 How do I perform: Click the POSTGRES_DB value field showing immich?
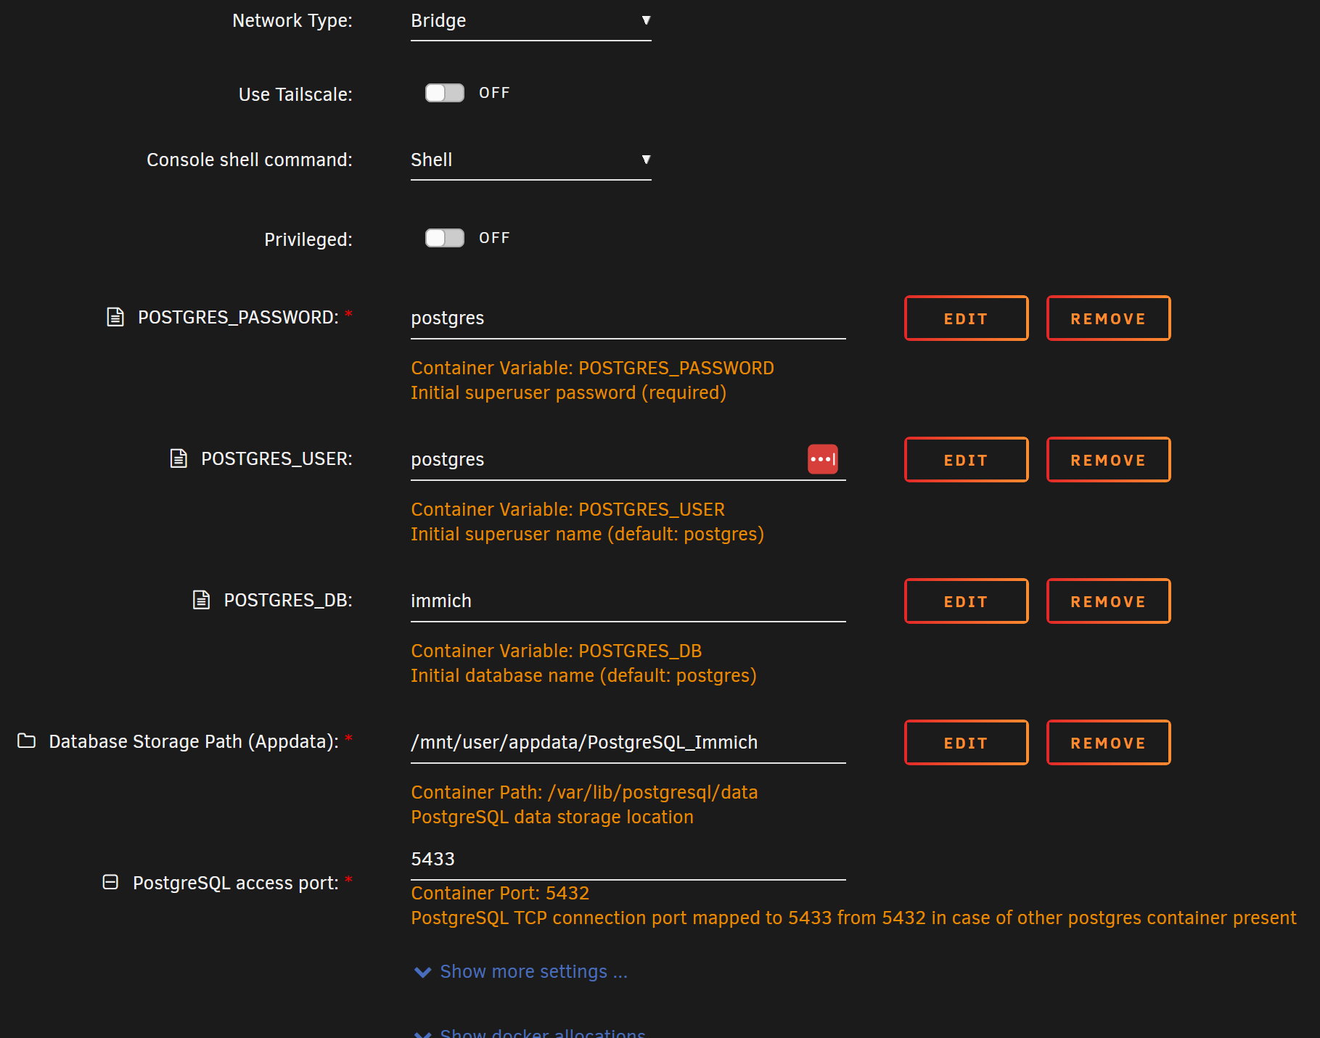pyautogui.click(x=628, y=601)
